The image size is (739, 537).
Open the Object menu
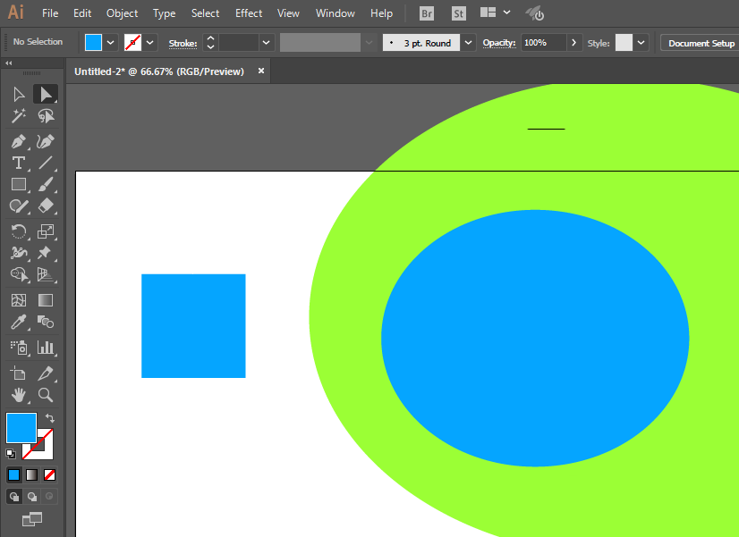tap(122, 13)
